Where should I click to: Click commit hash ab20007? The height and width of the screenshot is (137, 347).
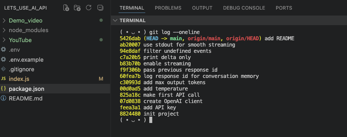click(x=130, y=45)
